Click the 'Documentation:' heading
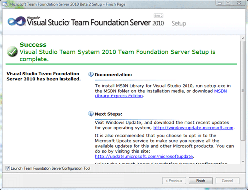The width and height of the screenshot is (248, 190). 114,75
